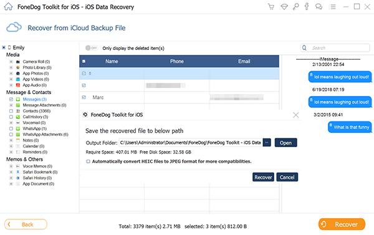
Task: Go to the home screen icon
Action: (x=8, y=6)
